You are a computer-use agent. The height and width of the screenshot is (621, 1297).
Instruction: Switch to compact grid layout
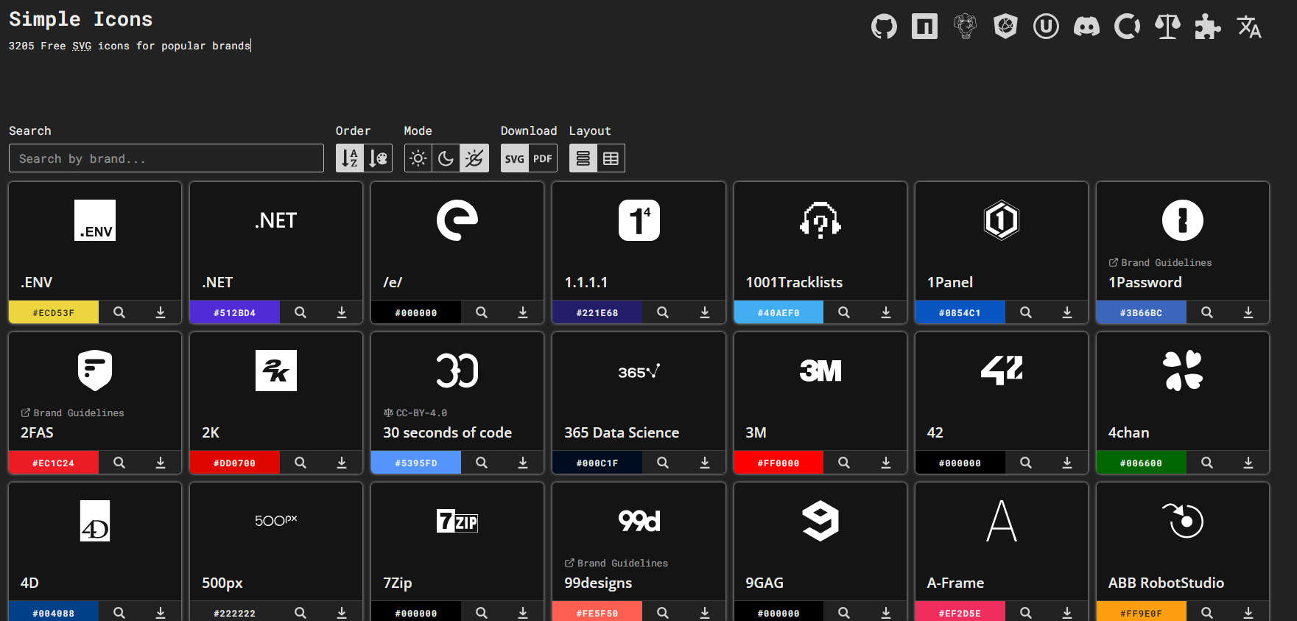pos(611,158)
